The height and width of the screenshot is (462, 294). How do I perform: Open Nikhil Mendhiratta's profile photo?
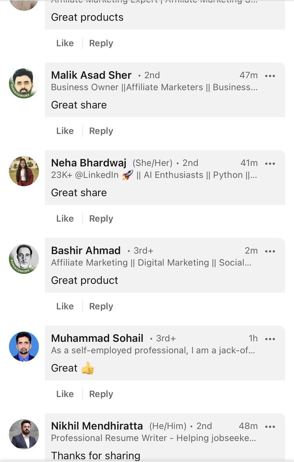coord(24,434)
